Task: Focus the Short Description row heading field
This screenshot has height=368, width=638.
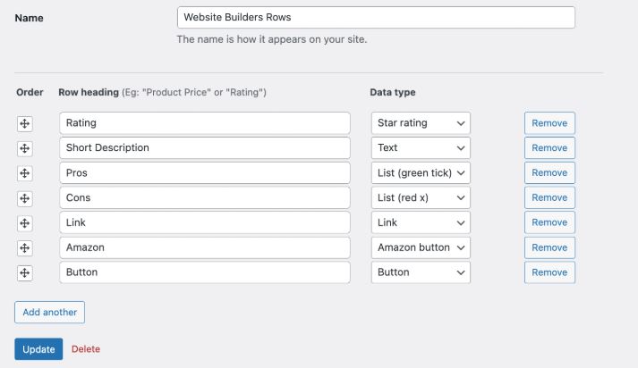Action: point(205,148)
